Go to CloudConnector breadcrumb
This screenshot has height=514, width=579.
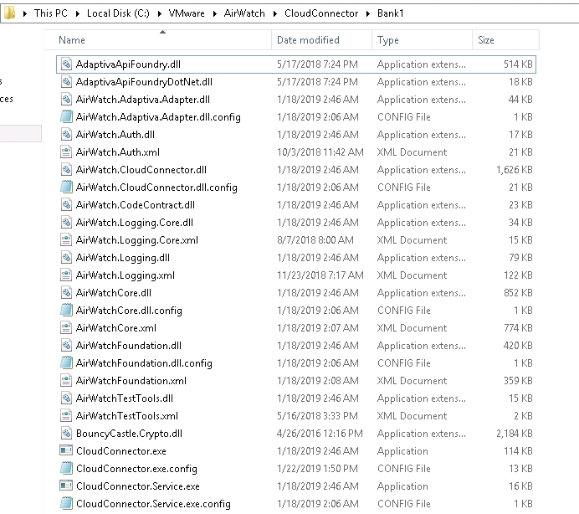click(321, 13)
